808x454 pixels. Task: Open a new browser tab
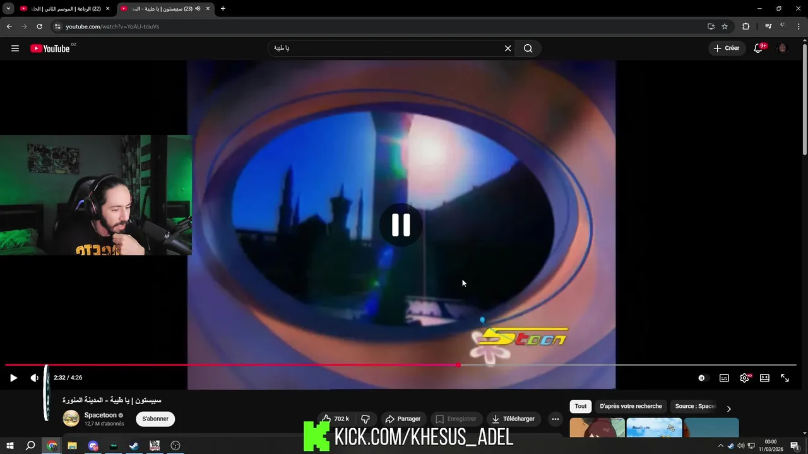(x=223, y=9)
